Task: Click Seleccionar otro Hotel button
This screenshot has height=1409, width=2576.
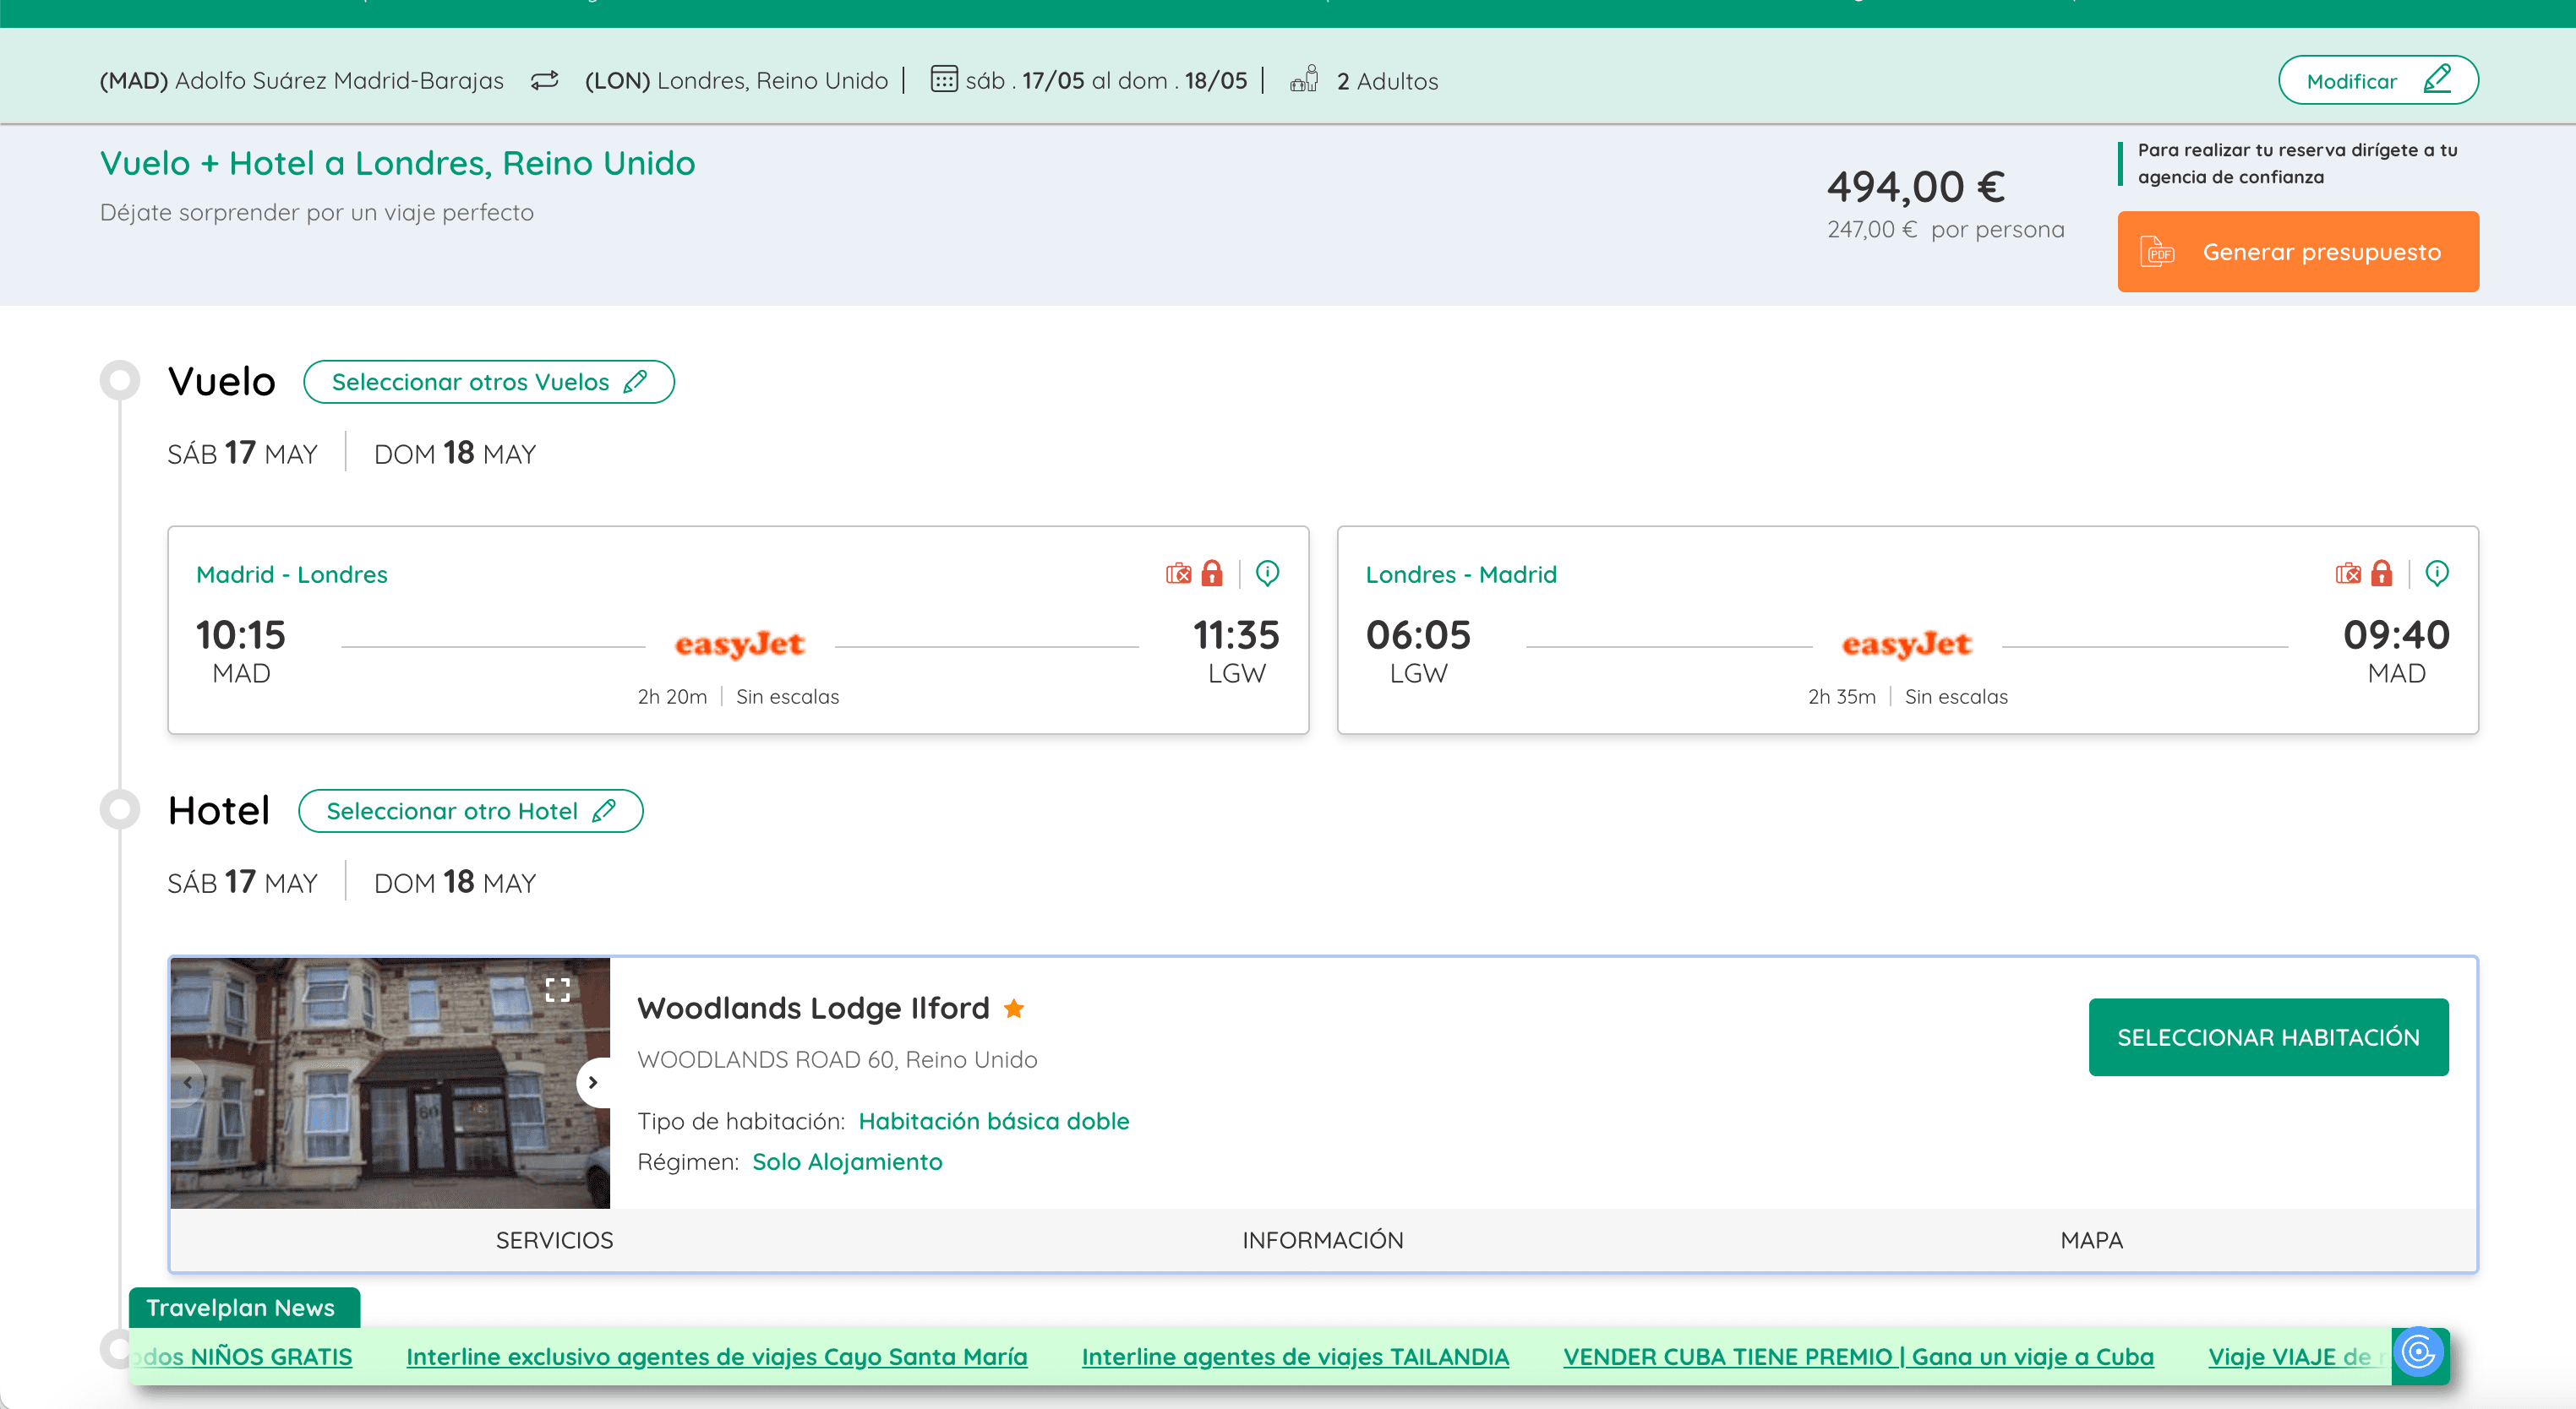Action: pos(470,810)
